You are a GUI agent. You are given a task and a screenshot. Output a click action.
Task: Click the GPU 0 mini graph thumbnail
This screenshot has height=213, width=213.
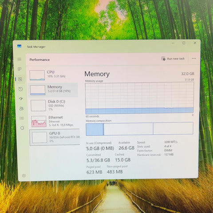39,138
